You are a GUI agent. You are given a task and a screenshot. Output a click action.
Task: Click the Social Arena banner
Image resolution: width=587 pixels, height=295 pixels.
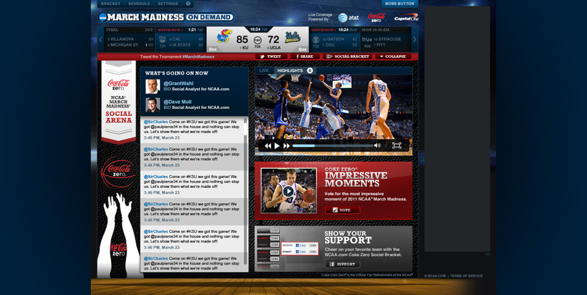click(x=118, y=102)
